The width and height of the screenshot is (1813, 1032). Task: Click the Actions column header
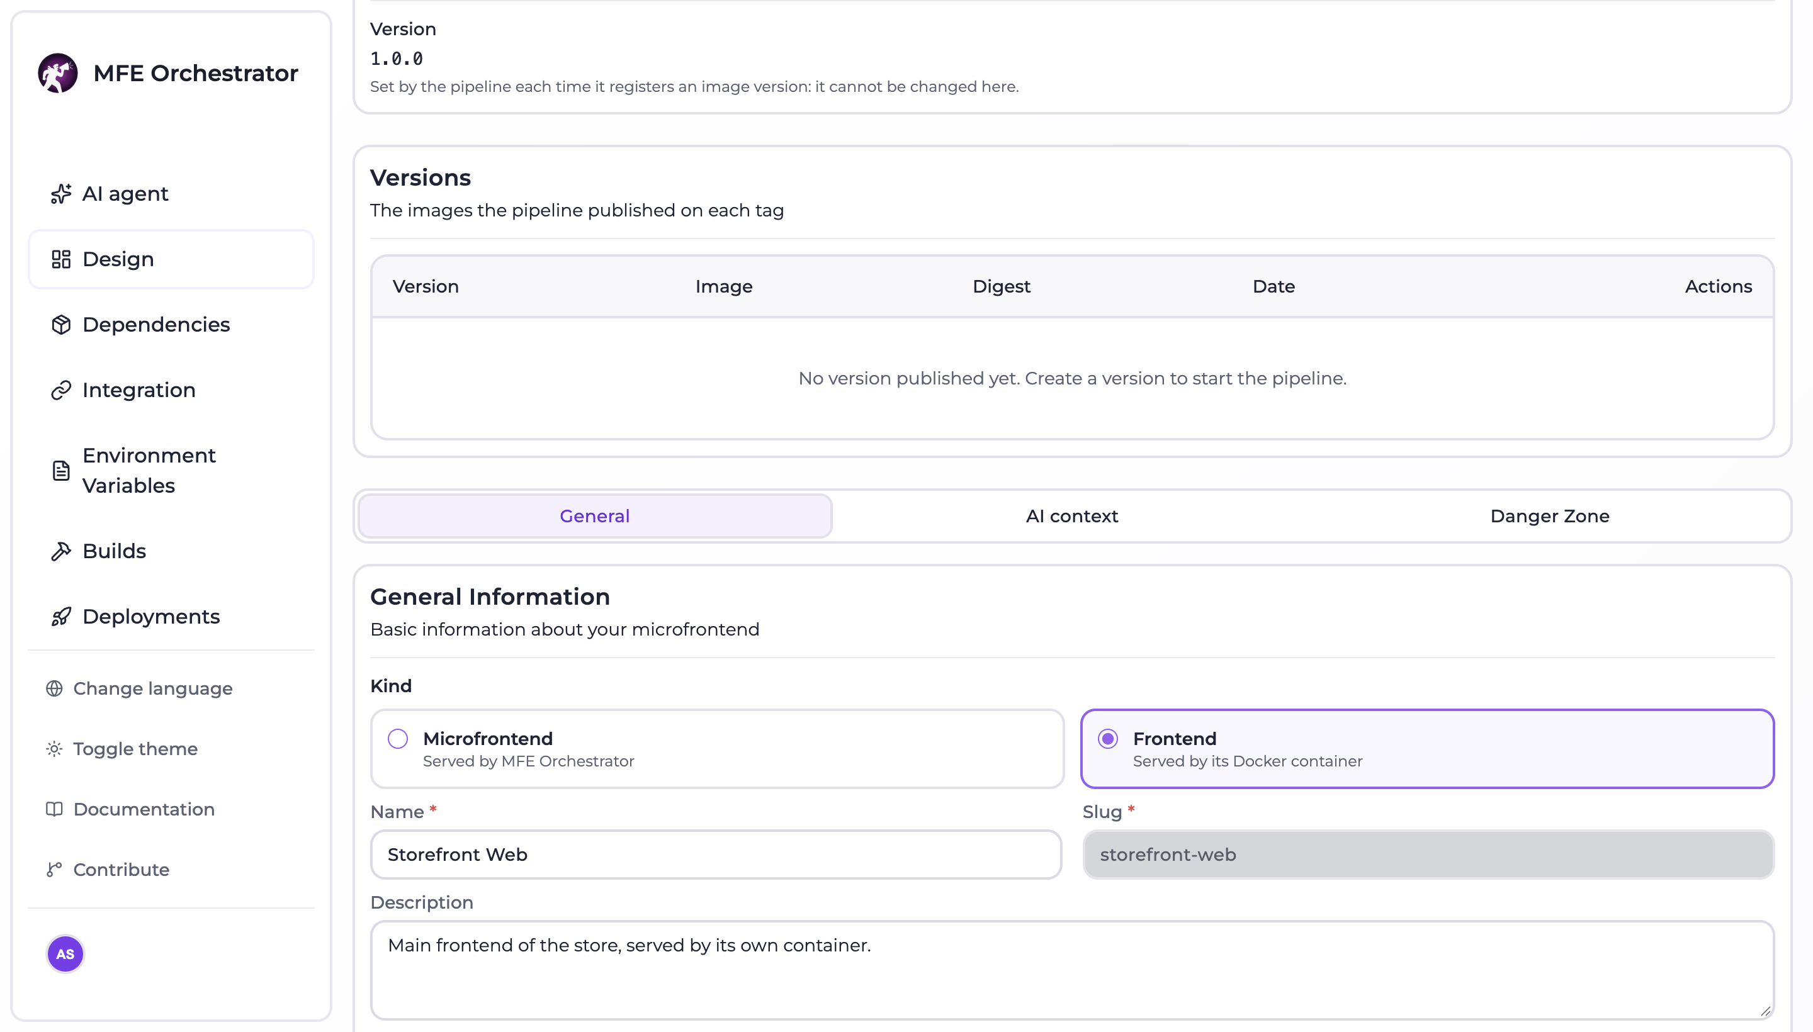click(x=1719, y=286)
